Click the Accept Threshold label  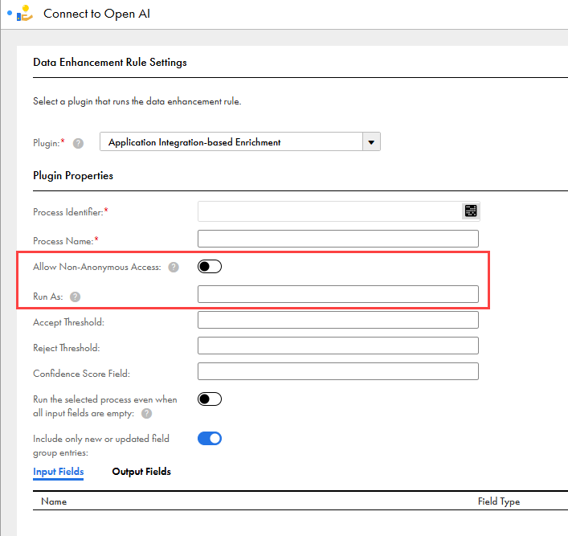[68, 322]
